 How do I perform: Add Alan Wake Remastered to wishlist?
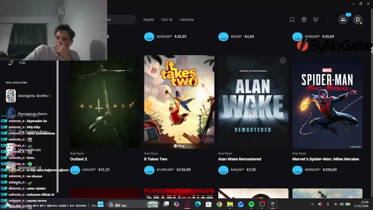[x=283, y=60]
